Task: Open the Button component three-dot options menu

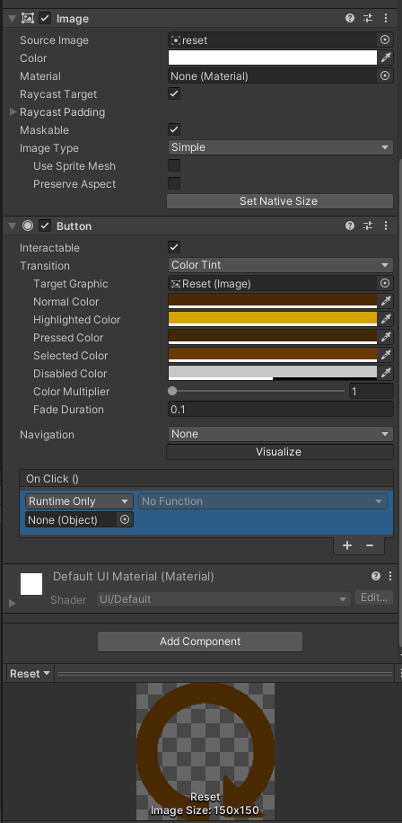Action: click(386, 226)
